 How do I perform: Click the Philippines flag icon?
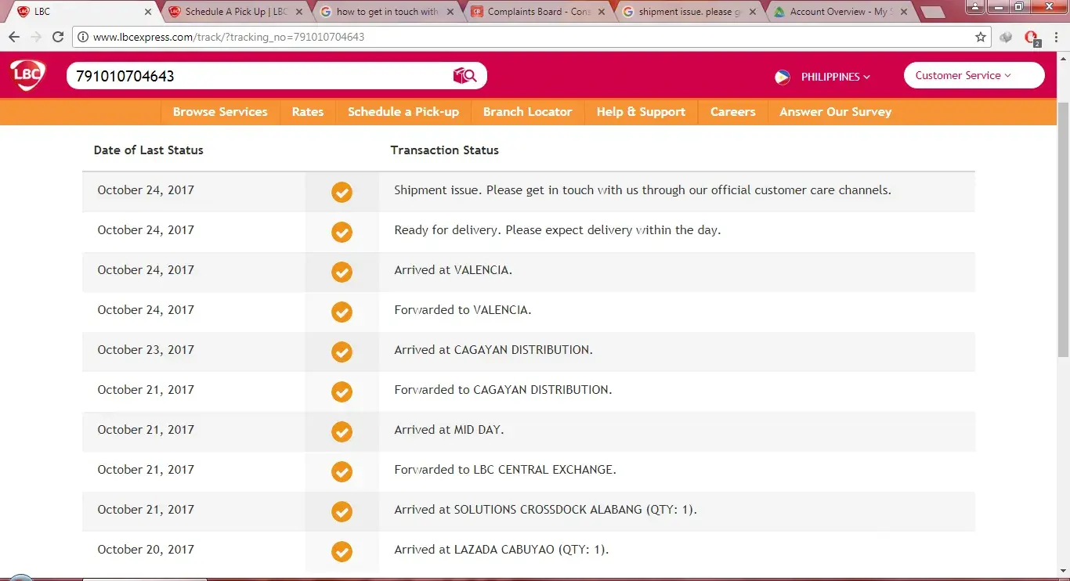782,77
